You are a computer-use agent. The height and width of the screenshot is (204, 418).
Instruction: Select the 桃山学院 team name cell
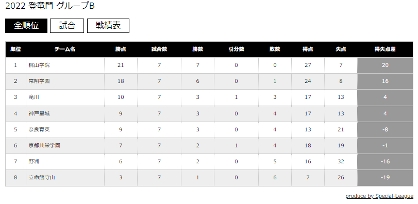(x=65, y=65)
